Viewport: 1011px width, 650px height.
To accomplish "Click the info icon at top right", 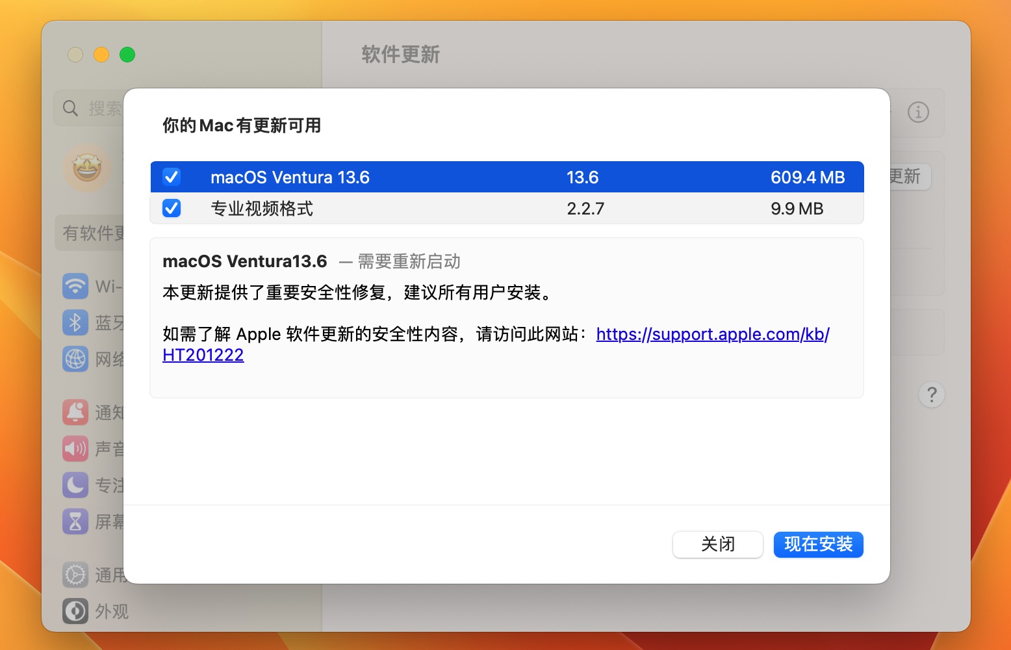I will [917, 112].
